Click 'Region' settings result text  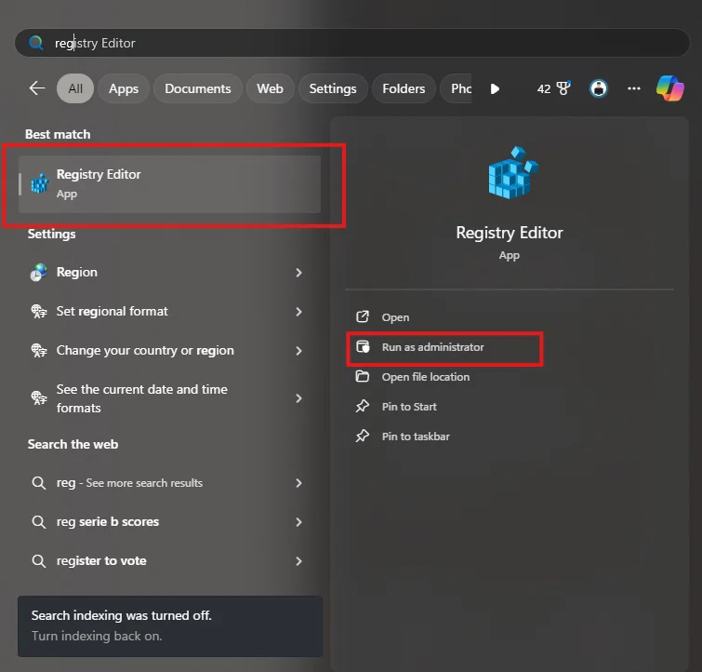76,272
